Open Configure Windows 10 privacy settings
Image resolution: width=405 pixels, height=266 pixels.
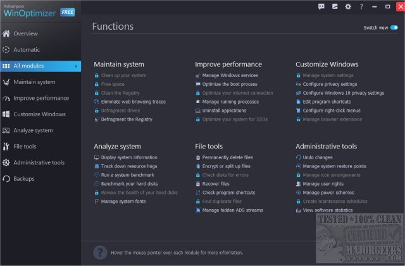pyautogui.click(x=343, y=93)
